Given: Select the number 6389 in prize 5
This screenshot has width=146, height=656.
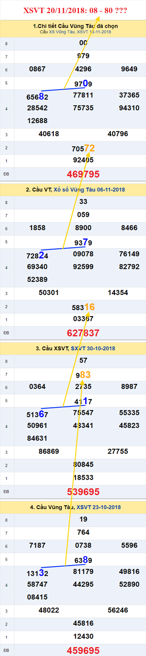Looking at the screenshot, I should pos(83,560).
